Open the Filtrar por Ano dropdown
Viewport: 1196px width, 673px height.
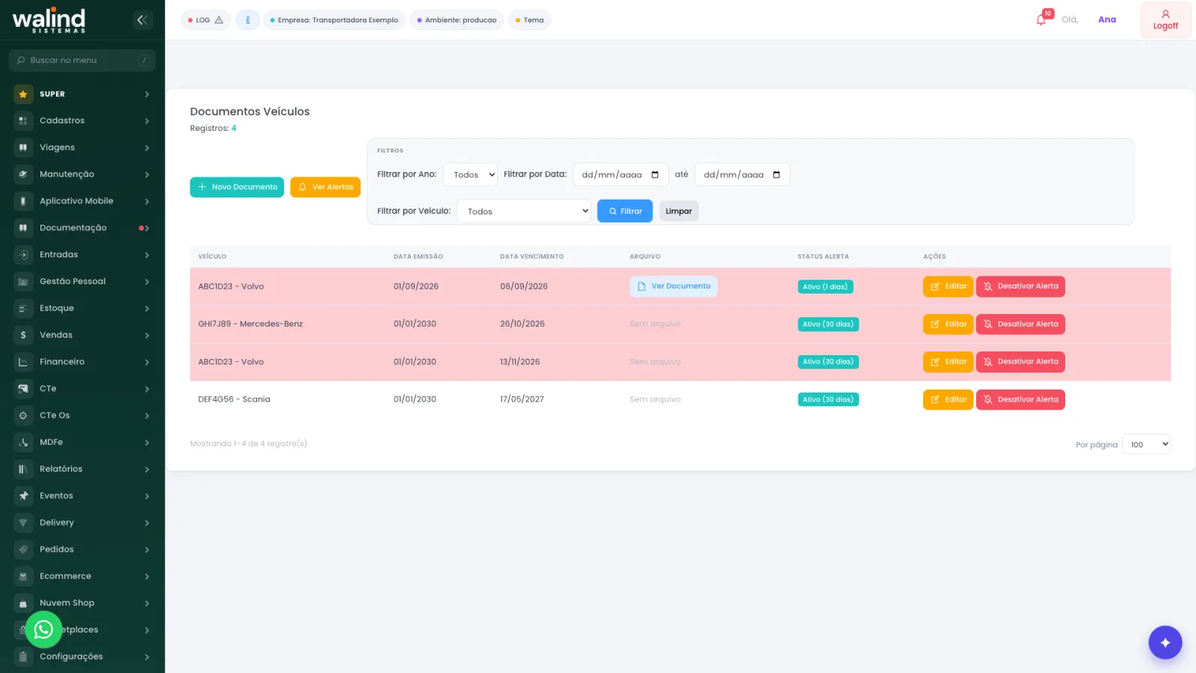point(470,174)
